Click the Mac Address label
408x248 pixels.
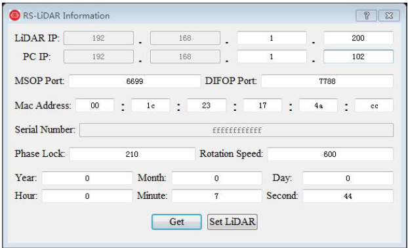(x=43, y=106)
